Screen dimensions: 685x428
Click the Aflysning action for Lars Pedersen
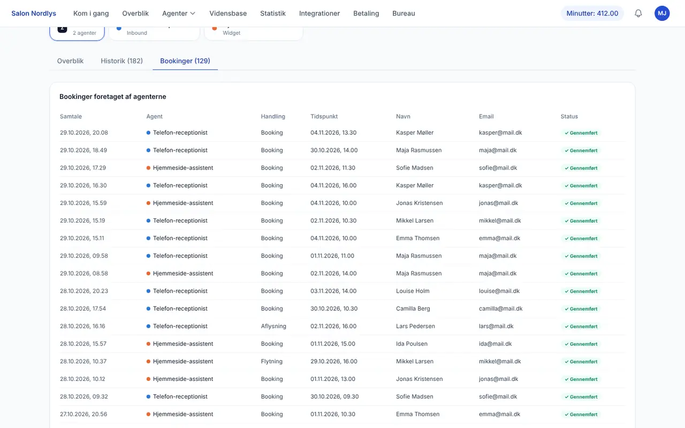pos(273,327)
